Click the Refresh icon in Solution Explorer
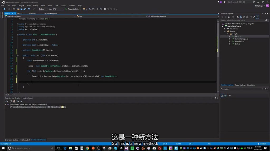This screenshot has width=270, height=151. point(241,17)
